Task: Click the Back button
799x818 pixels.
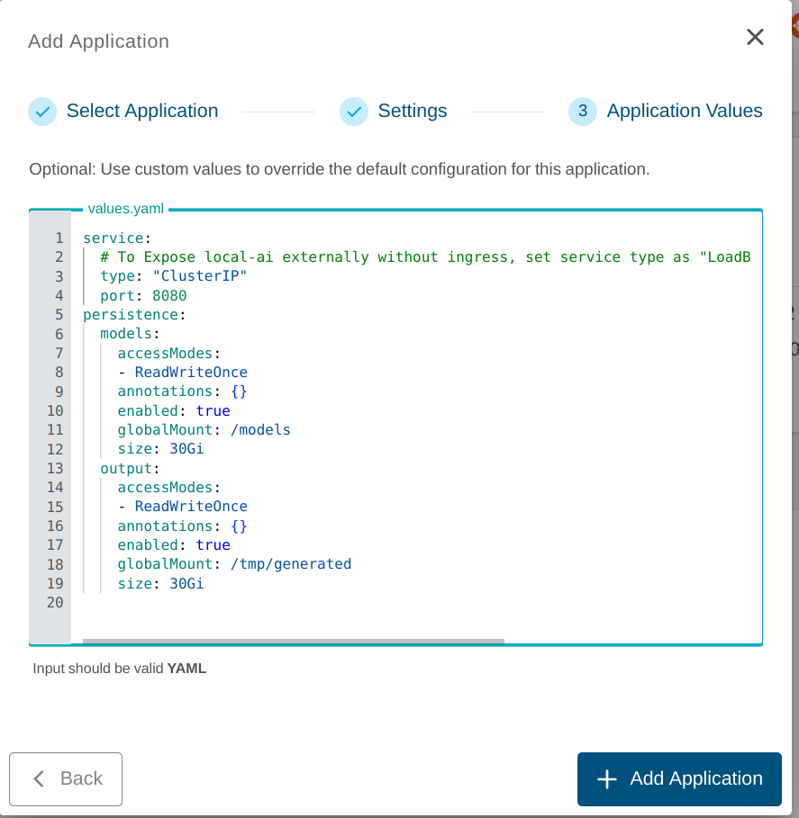Action: [66, 778]
